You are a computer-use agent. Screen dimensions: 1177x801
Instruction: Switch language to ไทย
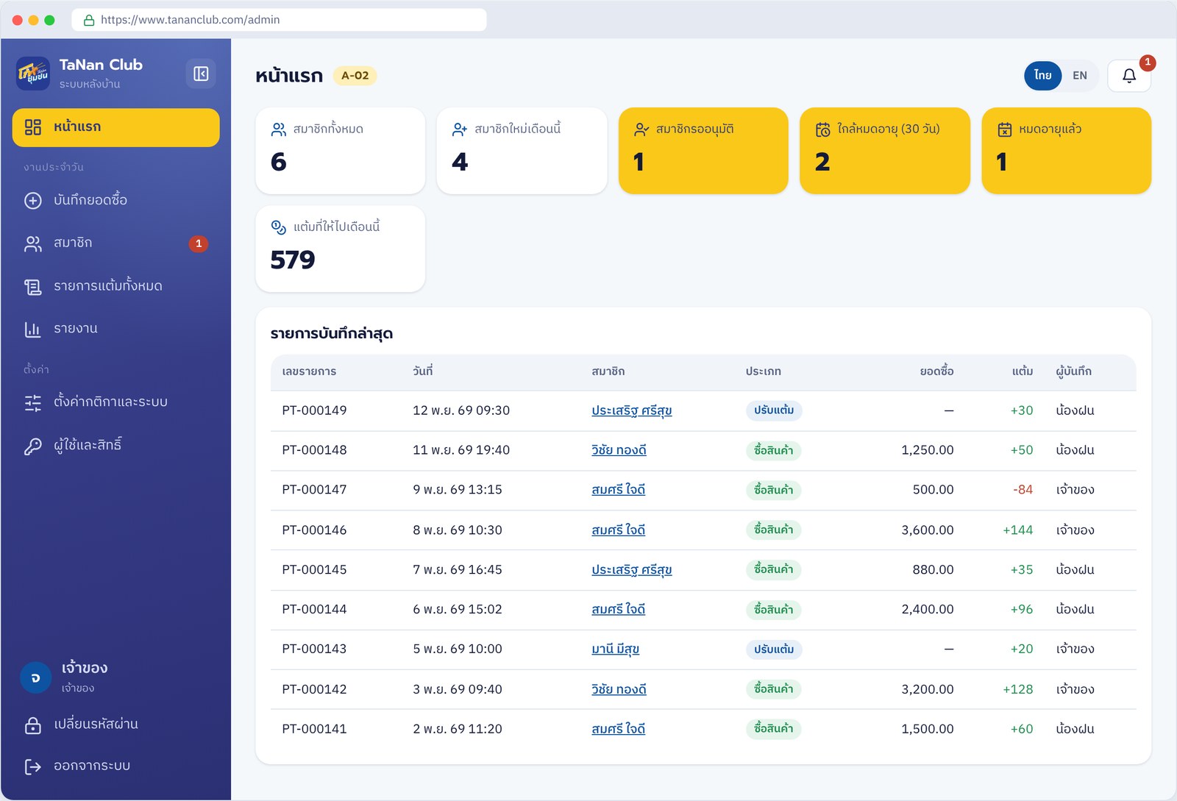click(1042, 75)
